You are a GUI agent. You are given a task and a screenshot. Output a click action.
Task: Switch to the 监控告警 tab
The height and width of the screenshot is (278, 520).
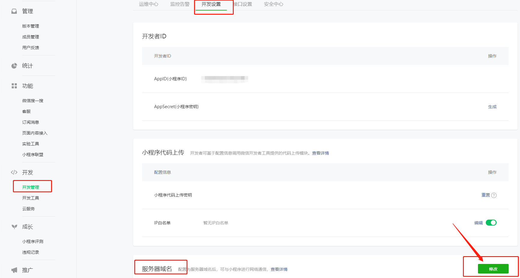[180, 4]
